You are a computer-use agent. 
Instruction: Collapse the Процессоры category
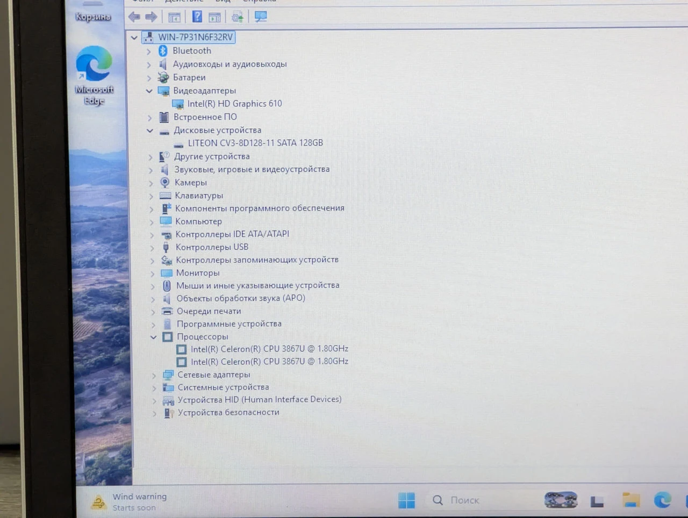pos(153,337)
